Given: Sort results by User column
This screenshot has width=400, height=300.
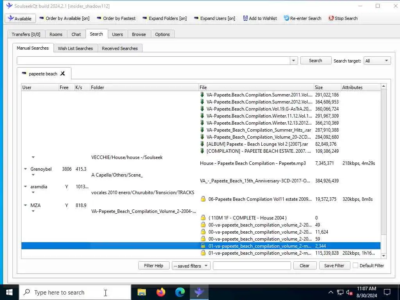Looking at the screenshot, I should tap(40, 87).
